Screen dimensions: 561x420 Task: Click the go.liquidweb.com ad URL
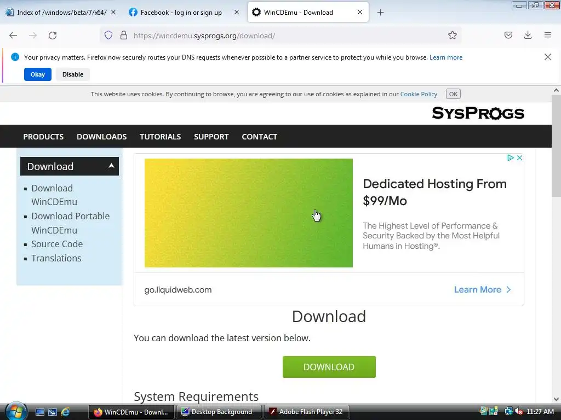pos(178,290)
